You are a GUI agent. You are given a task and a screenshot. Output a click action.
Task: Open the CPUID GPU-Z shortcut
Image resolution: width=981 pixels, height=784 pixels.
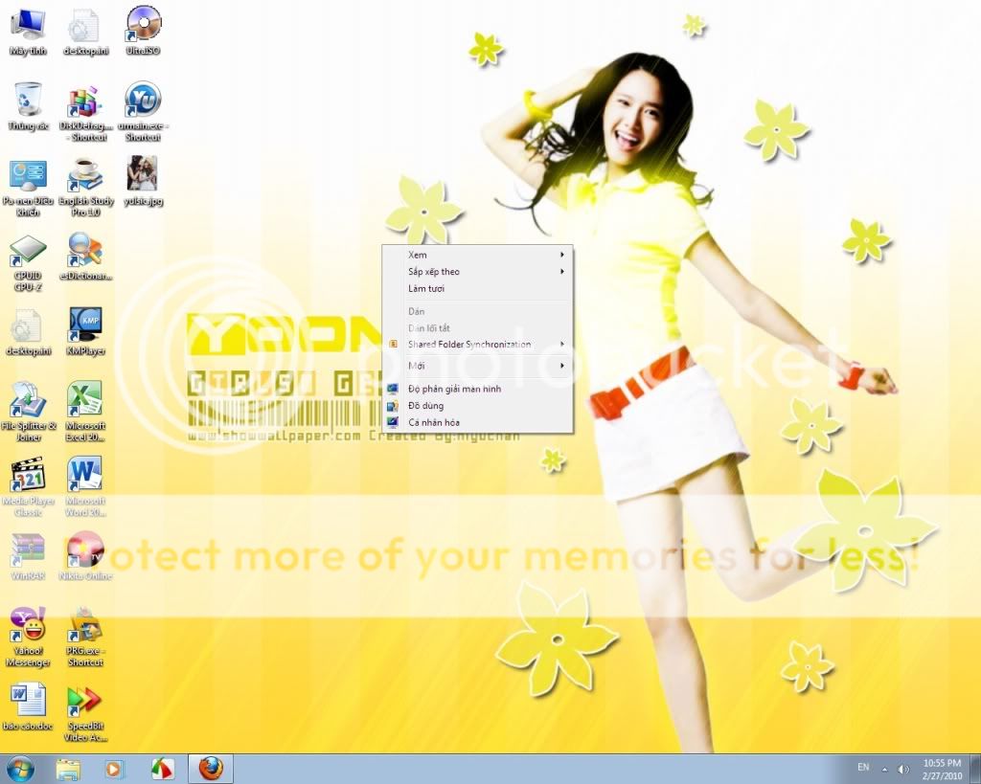pos(28,251)
